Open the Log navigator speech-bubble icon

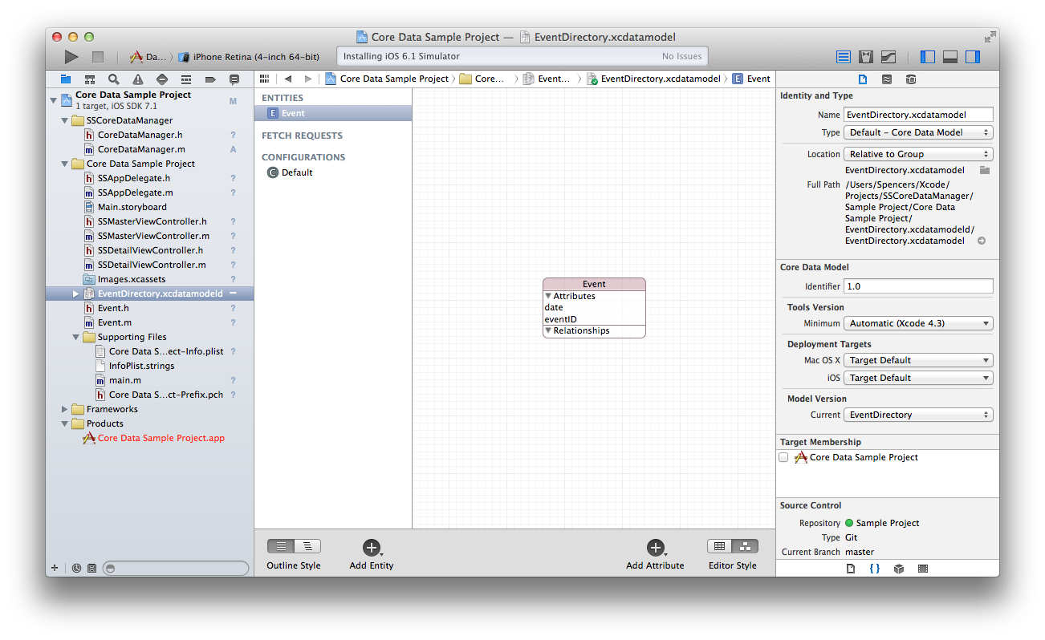coord(234,79)
